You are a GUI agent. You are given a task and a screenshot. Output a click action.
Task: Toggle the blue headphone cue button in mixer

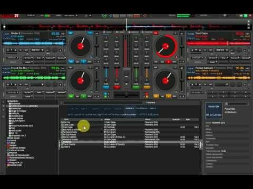point(106,87)
